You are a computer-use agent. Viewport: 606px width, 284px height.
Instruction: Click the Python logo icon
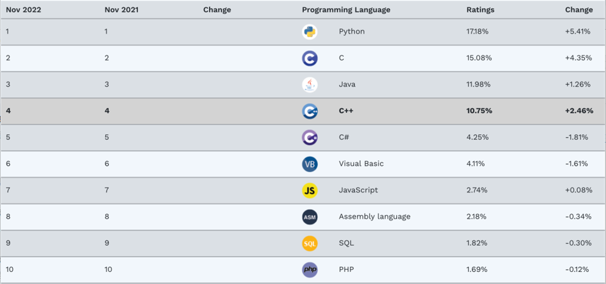click(x=310, y=32)
